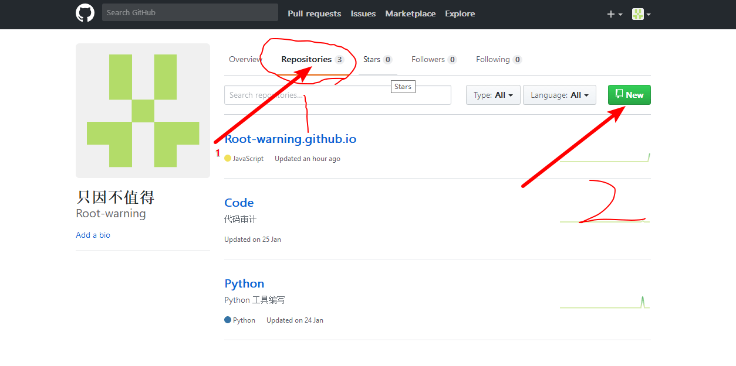The image size is (736, 366).
Task: Open the GitHub Octocat home logo
Action: pyautogui.click(x=85, y=13)
